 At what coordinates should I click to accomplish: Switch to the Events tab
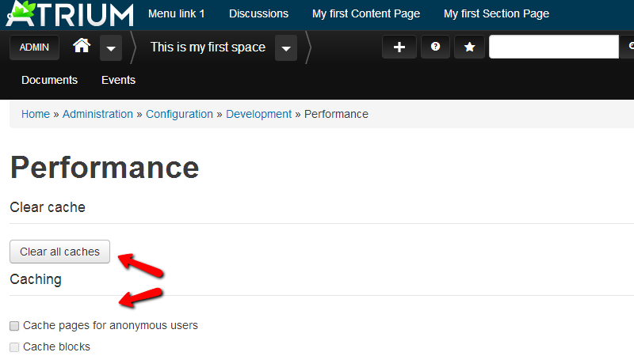[x=118, y=80]
